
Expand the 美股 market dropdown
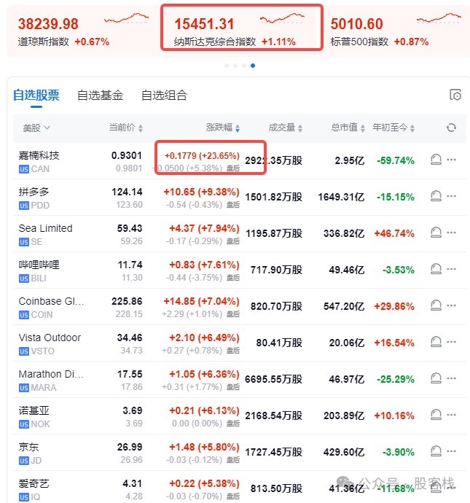tap(36, 128)
